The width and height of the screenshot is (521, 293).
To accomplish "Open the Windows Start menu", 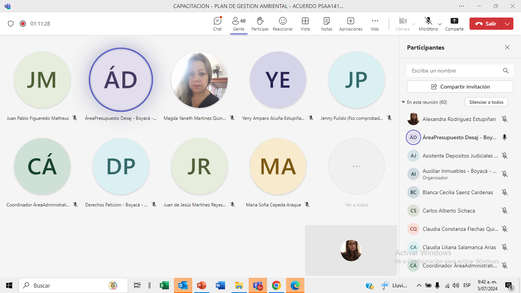I will point(9,285).
